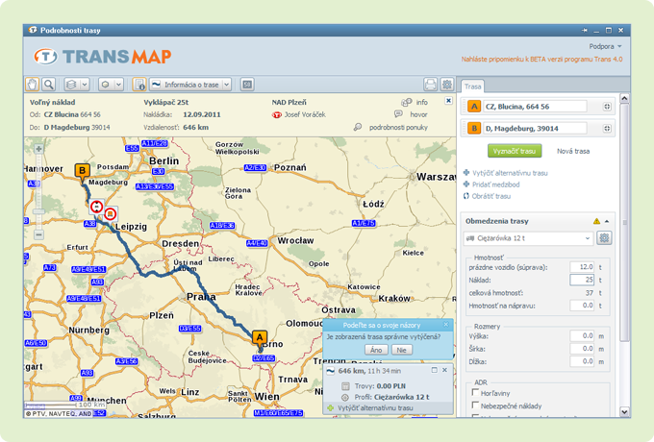Select the hand pan tool
Viewport: 654px width, 442px height.
pos(32,85)
